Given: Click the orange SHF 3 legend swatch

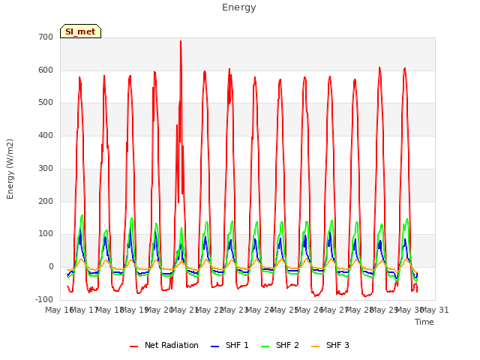Looking at the screenshot, I should [x=315, y=346].
